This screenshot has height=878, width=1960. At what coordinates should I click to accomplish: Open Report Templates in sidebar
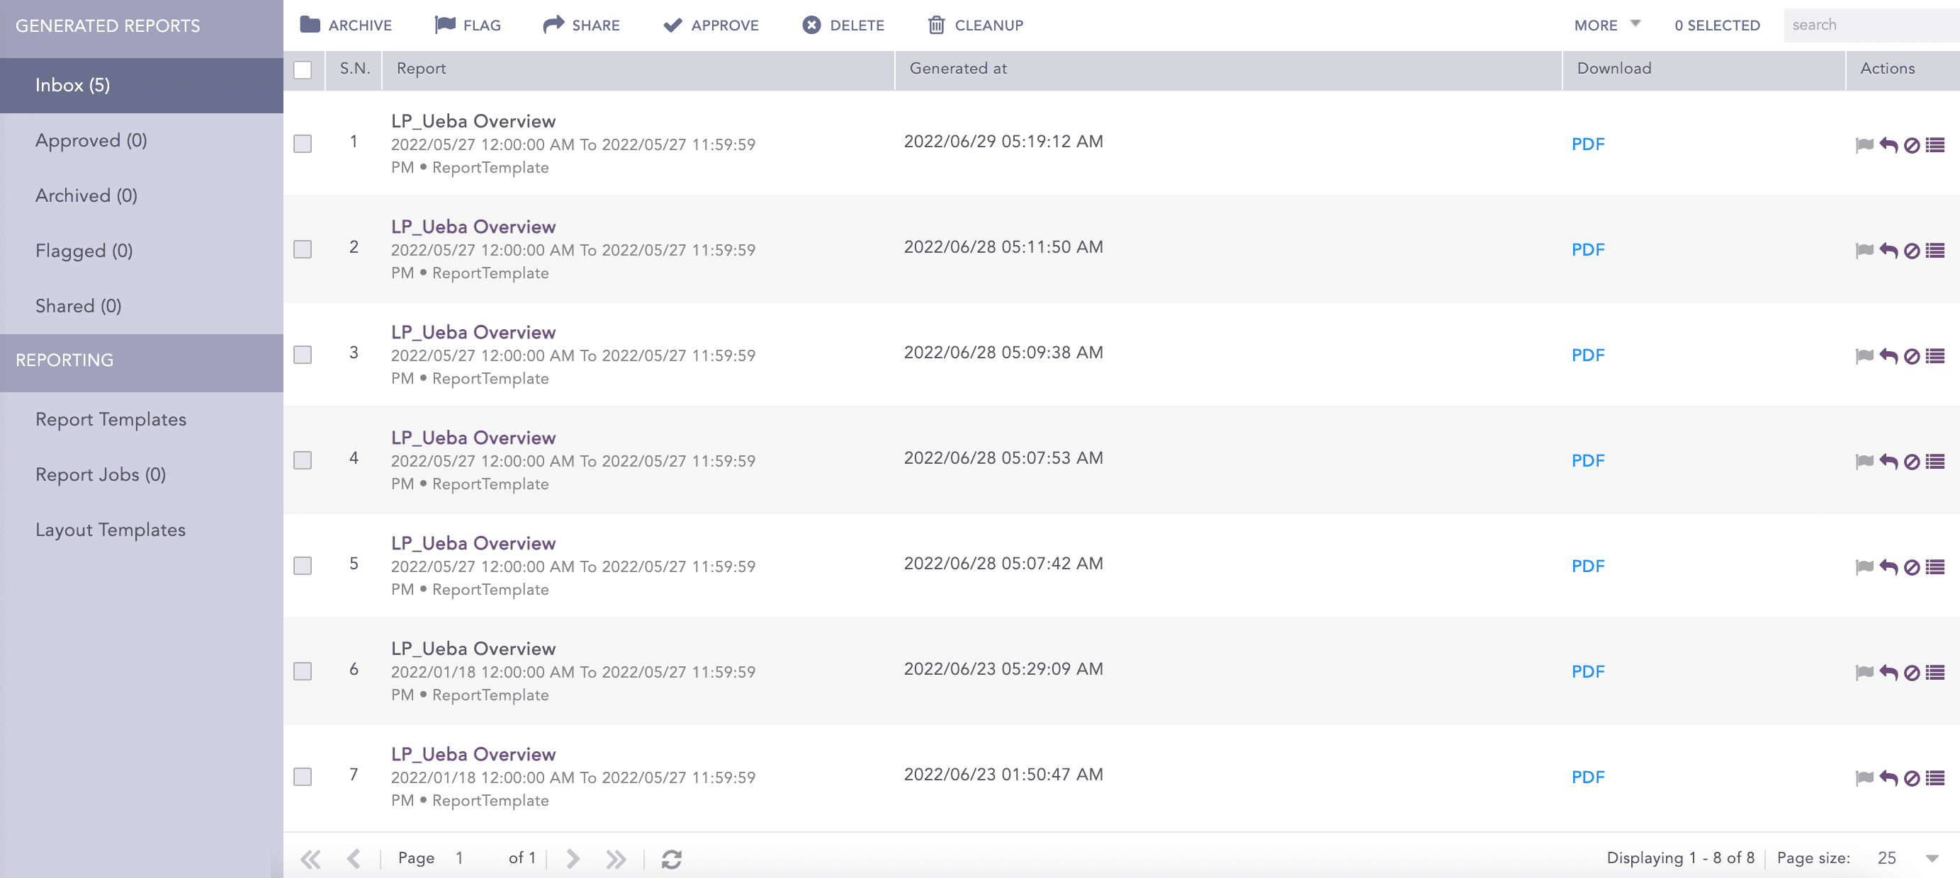click(111, 420)
